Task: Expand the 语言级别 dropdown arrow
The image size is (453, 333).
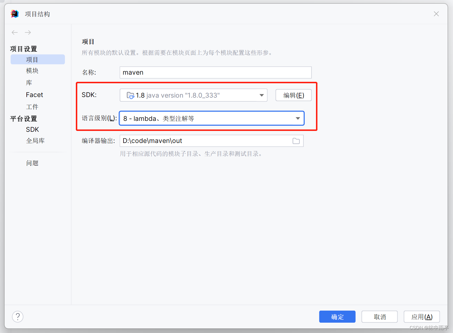Action: point(298,118)
